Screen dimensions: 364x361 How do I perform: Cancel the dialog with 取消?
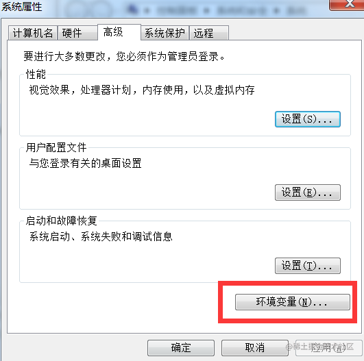click(x=255, y=348)
